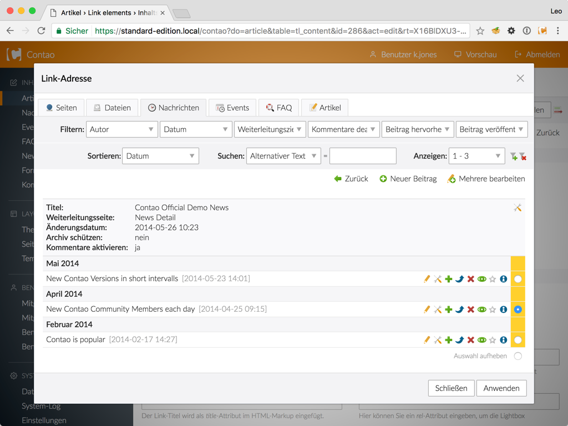
Task: Edit 'New Contao Community Members each day' with the pencil
Action: [x=427, y=310]
